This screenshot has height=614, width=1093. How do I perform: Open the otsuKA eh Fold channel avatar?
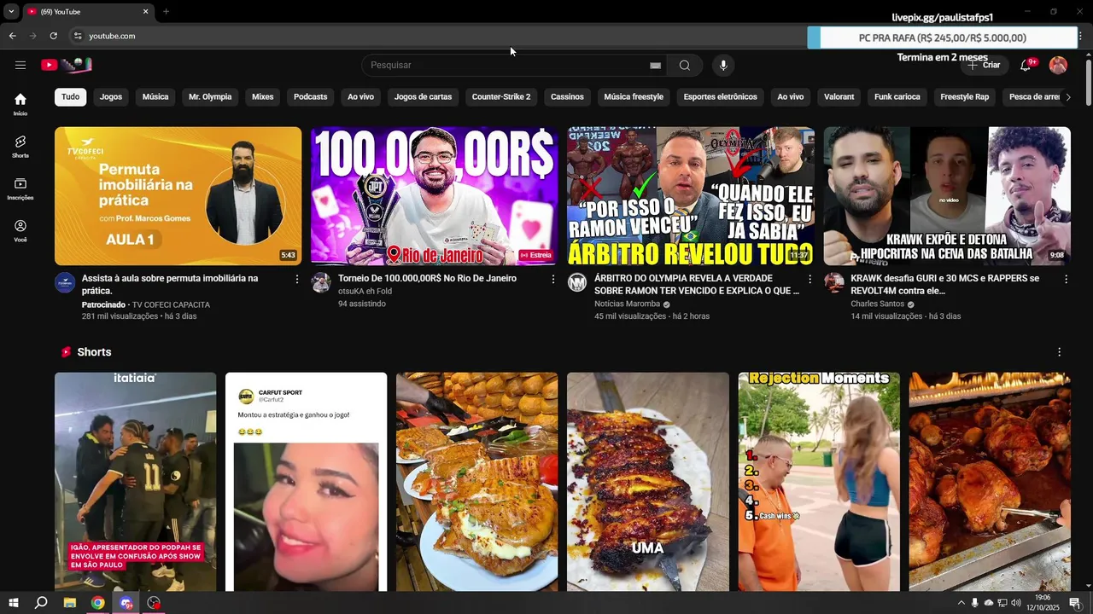(x=321, y=283)
